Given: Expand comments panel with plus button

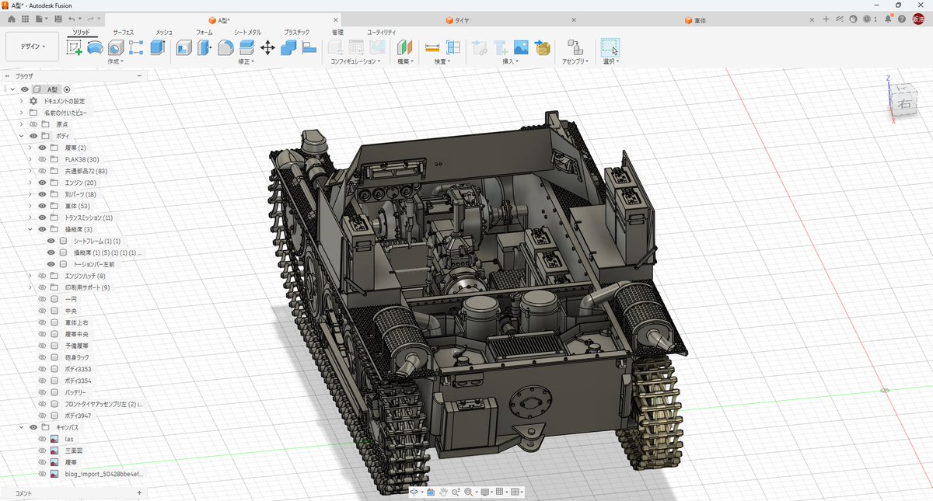Looking at the screenshot, I should point(139,493).
